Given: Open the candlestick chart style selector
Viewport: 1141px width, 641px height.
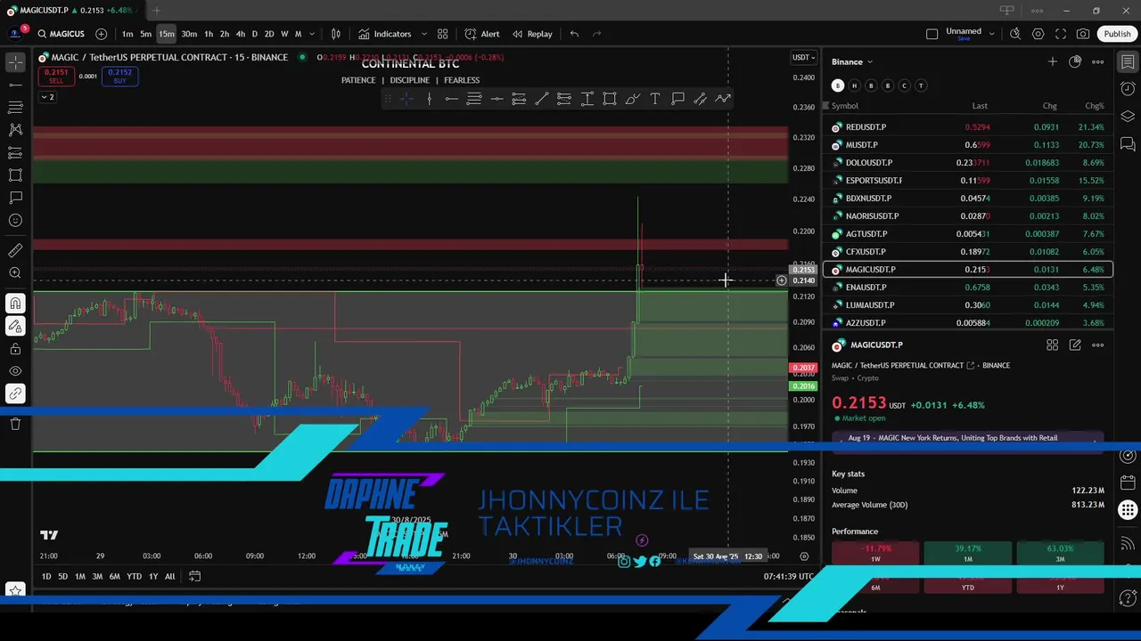Looking at the screenshot, I should [336, 34].
